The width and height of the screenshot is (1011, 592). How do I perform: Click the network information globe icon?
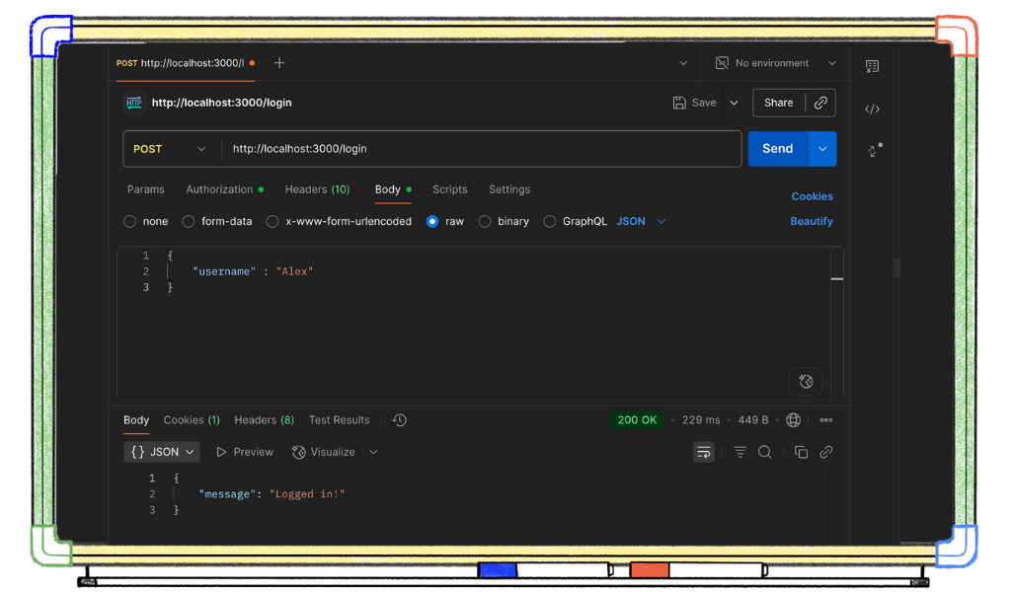793,419
